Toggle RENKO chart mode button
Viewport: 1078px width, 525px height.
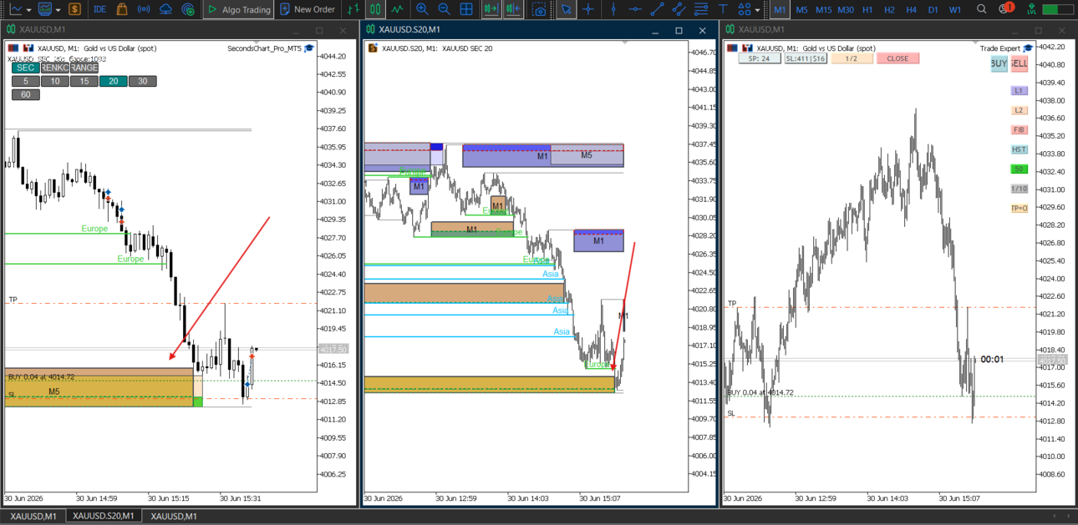pyautogui.click(x=55, y=68)
